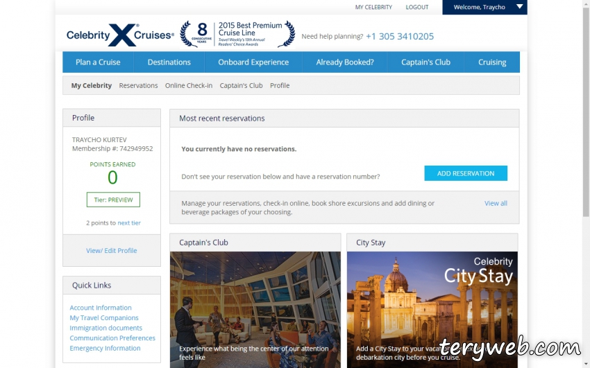Click the Captain's Club panel heading
590x368 pixels.
203,243
